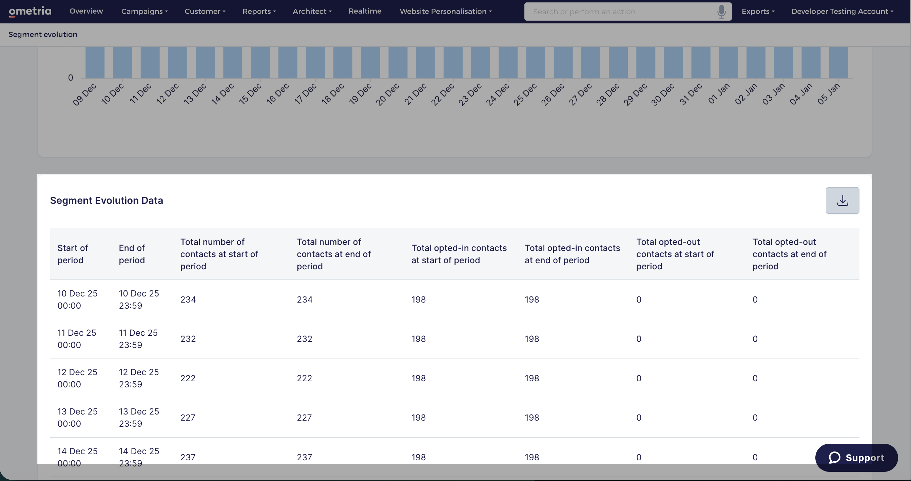Click the microphone icon in search bar
The image size is (911, 481).
(x=721, y=12)
